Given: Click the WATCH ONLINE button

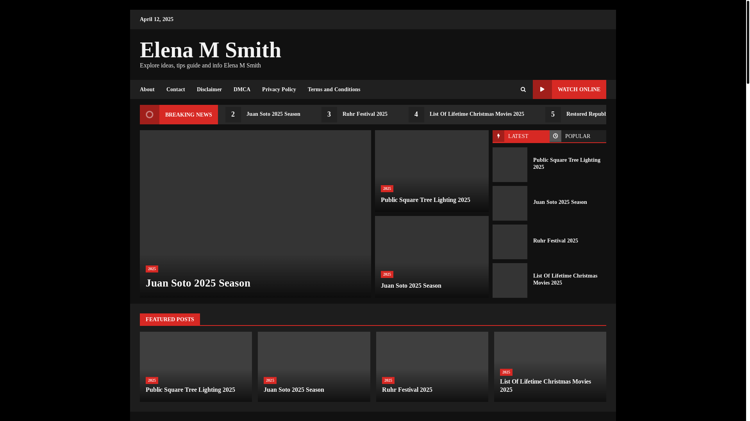Looking at the screenshot, I should 570,89.
